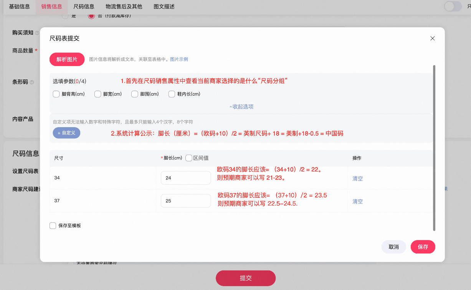This screenshot has height=290, width=471.
Task: Click 清空 for size 37 row
Action: tap(358, 201)
